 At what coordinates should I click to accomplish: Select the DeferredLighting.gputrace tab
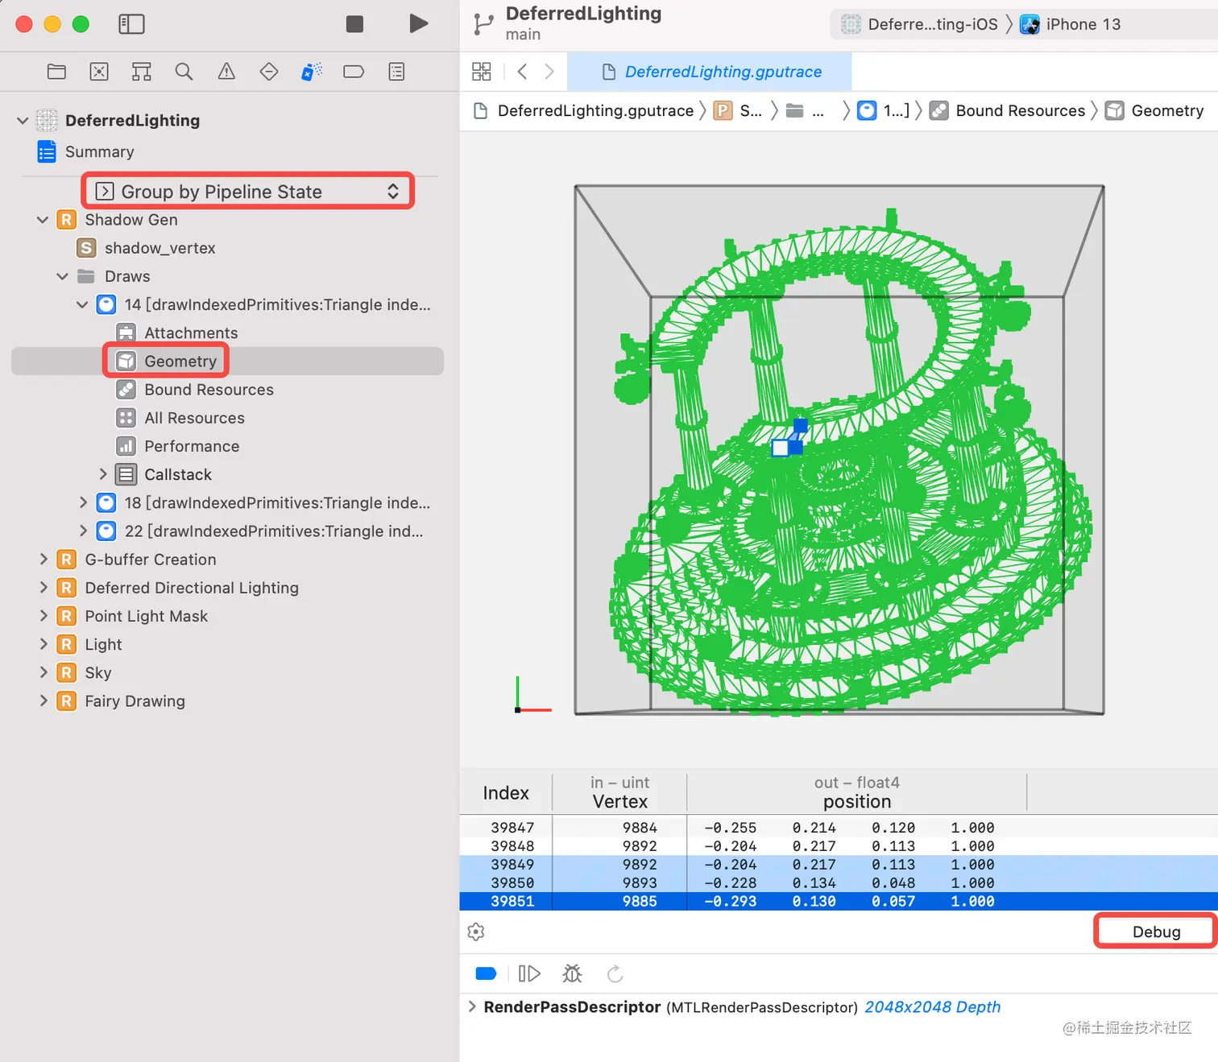pyautogui.click(x=711, y=72)
